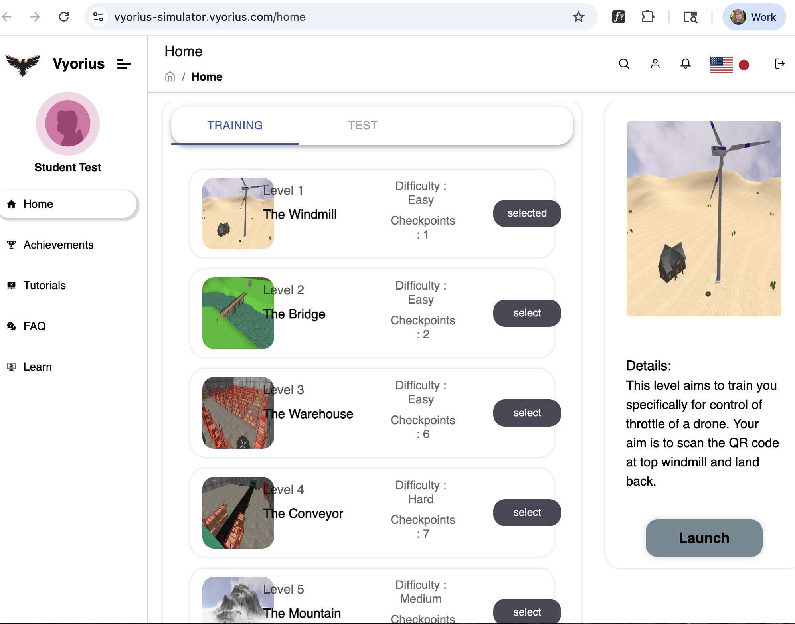Click the red status dot indicator

744,65
